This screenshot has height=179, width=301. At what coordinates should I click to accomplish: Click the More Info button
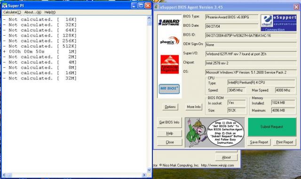194,107
